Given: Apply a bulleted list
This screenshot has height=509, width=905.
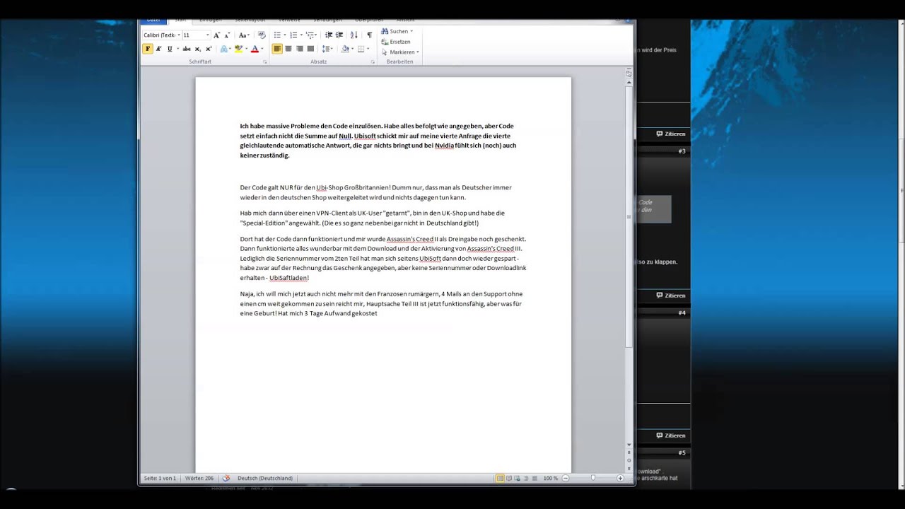Looking at the screenshot, I should (277, 35).
